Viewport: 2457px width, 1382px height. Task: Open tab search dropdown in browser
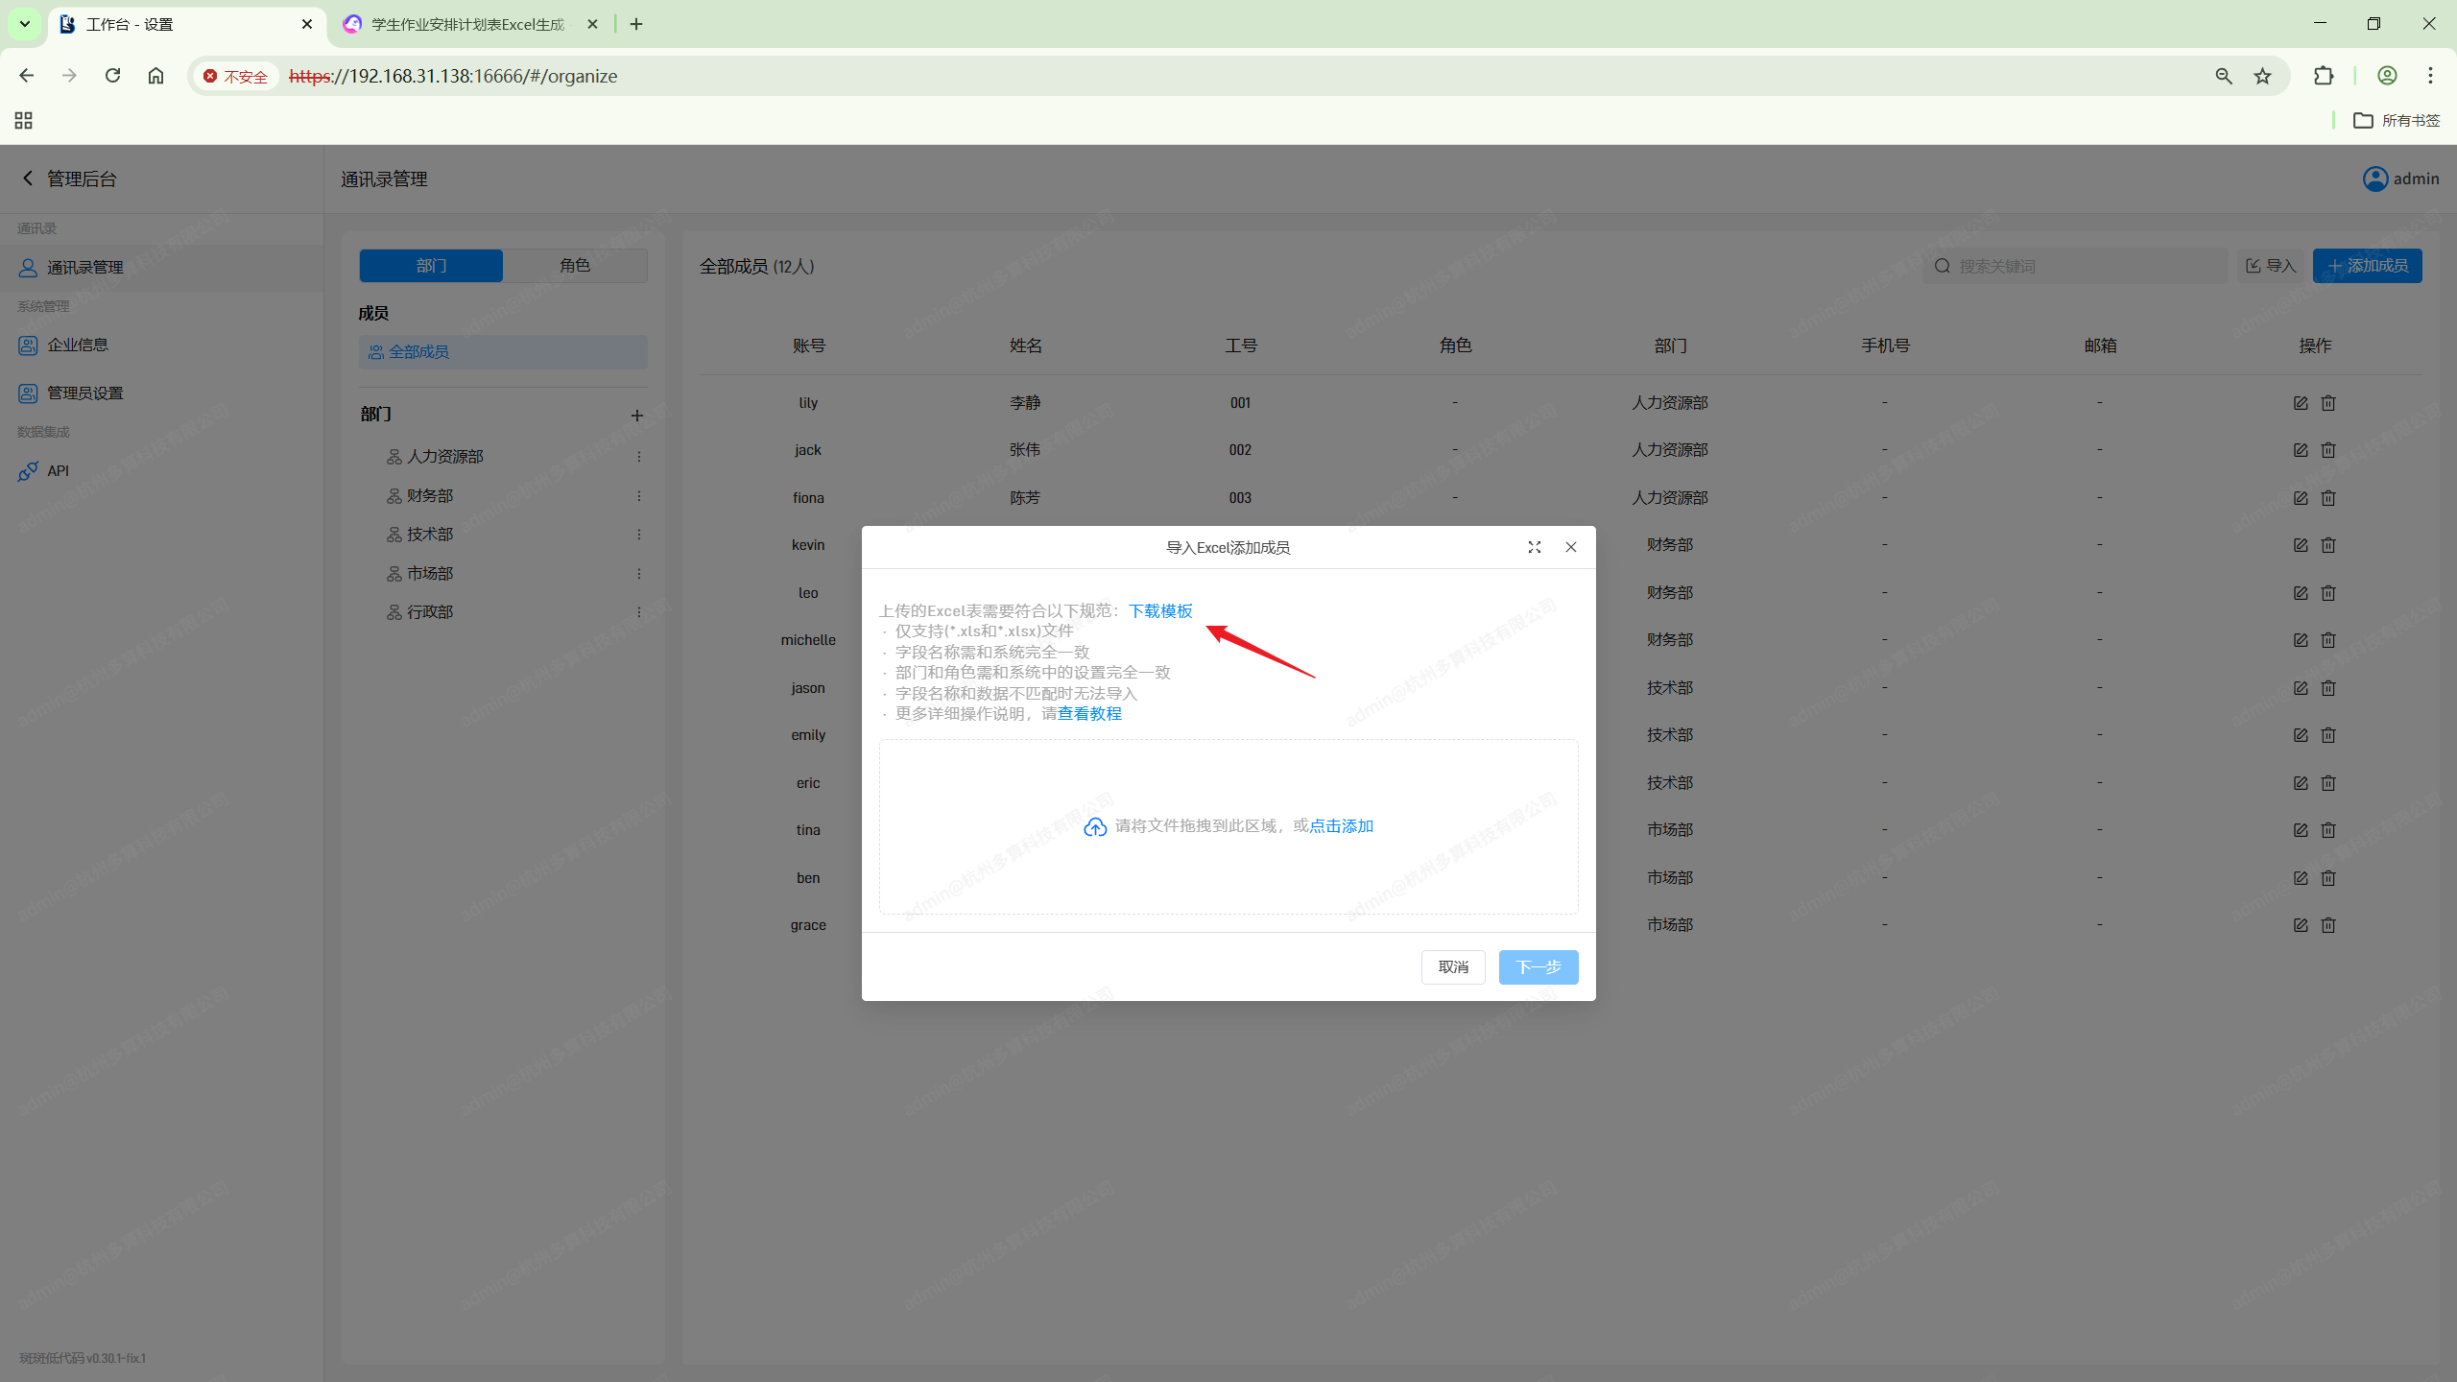pyautogui.click(x=25, y=24)
